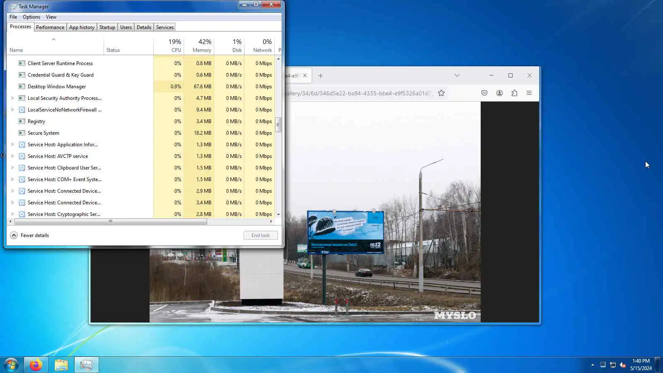Screen dimensions: 663x373
Task: Click the Firefox icon on the taskbar
Action: [x=36, y=365]
